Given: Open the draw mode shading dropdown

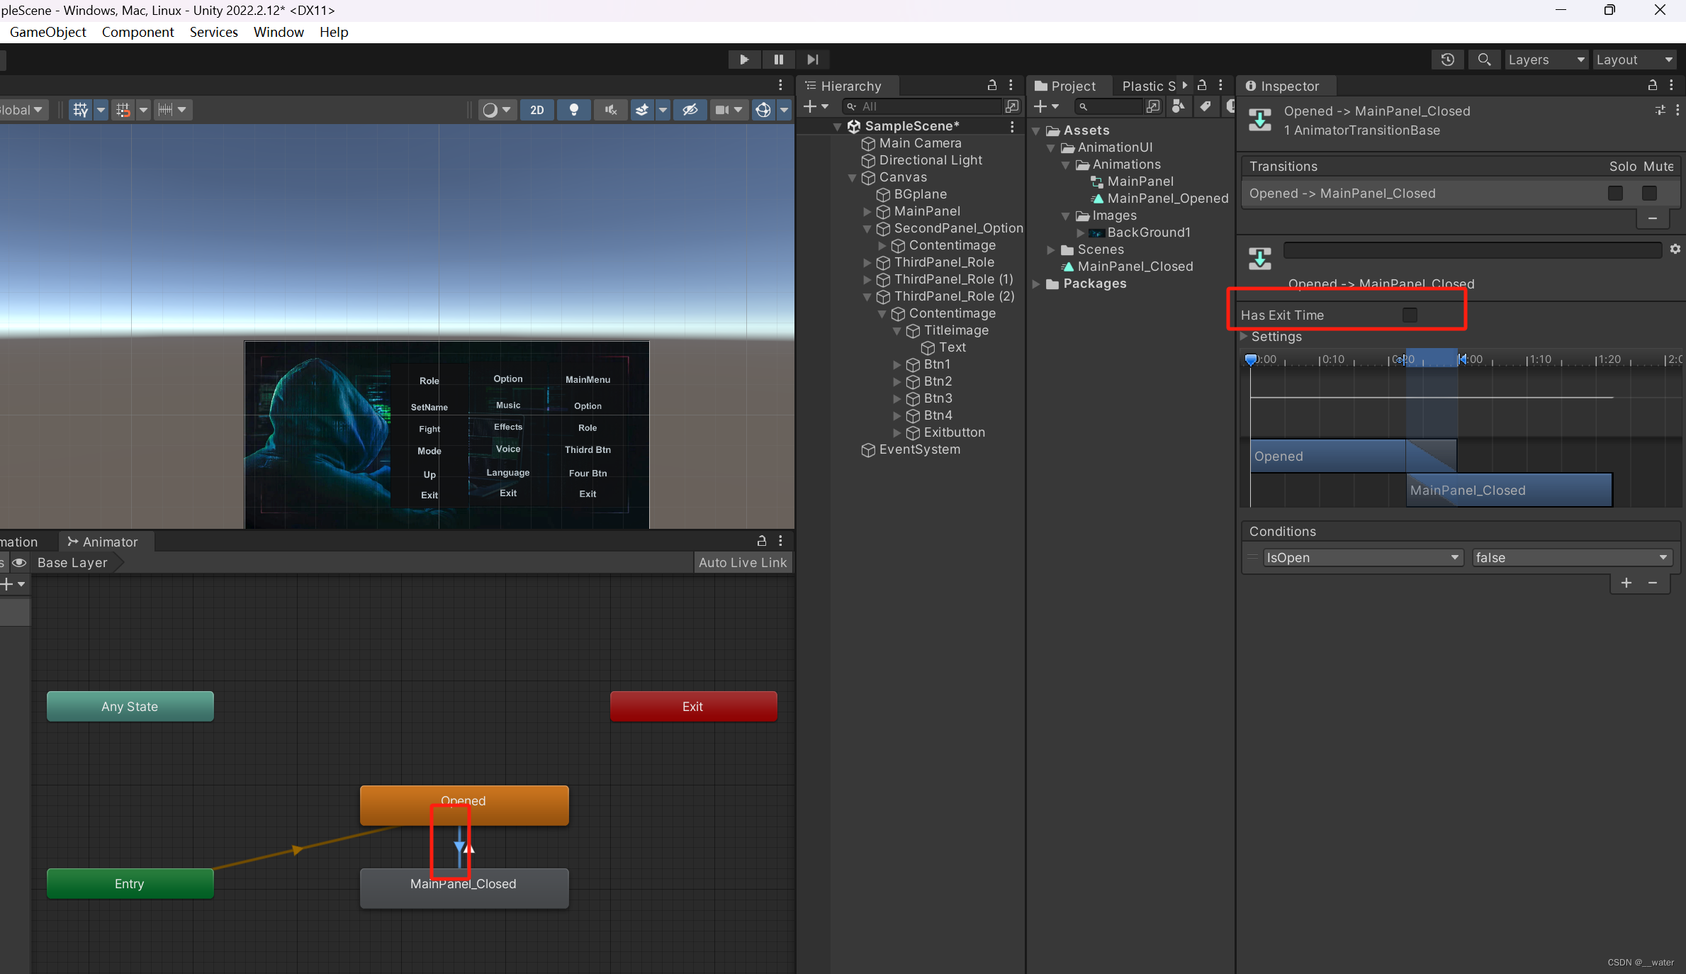Looking at the screenshot, I should [x=496, y=110].
